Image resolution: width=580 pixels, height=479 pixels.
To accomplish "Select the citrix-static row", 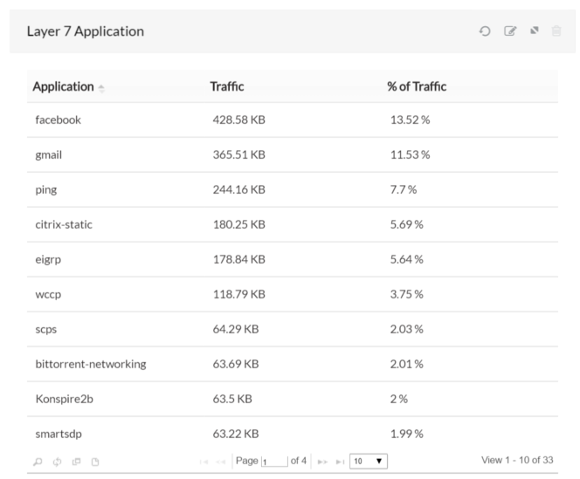I will (x=64, y=225).
